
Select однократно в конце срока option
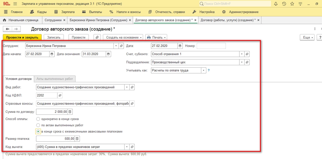pos(38,119)
